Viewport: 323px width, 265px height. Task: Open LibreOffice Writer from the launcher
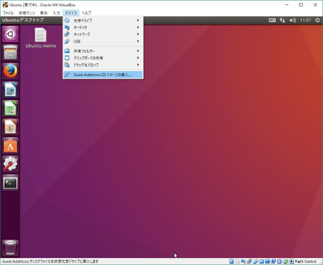pos(10,89)
